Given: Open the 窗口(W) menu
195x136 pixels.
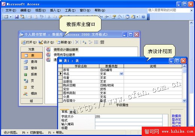Looking at the screenshot, I should point(85,10).
